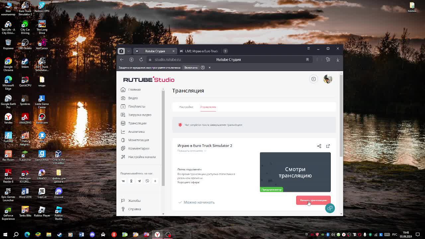Image resolution: width=425 pixels, height=239 pixels.
Task: Open the floating teal chat support button
Action: [x=330, y=208]
